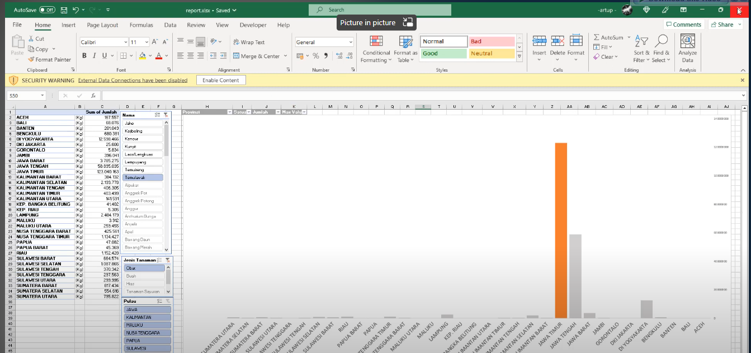Image resolution: width=751 pixels, height=353 pixels.
Task: Open the Developer tab
Action: (x=253, y=25)
